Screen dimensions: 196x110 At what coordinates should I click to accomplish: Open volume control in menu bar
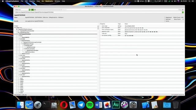(175, 1)
